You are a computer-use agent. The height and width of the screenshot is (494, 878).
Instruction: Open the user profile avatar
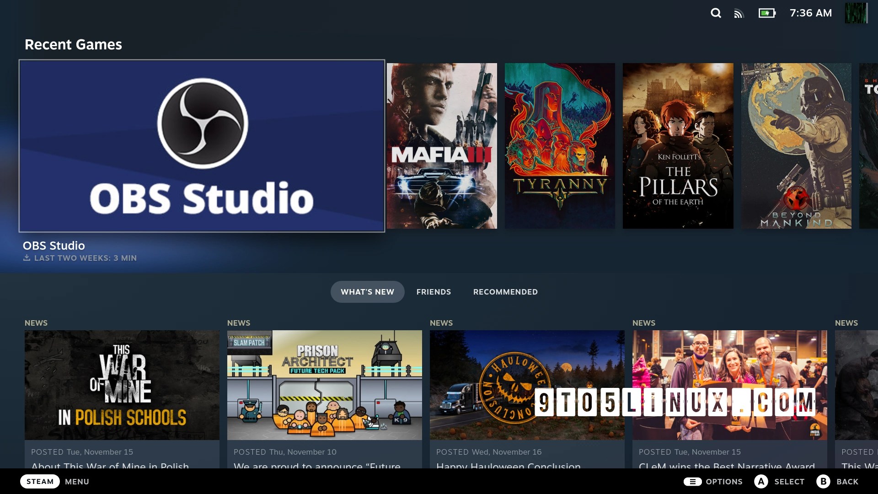click(856, 13)
